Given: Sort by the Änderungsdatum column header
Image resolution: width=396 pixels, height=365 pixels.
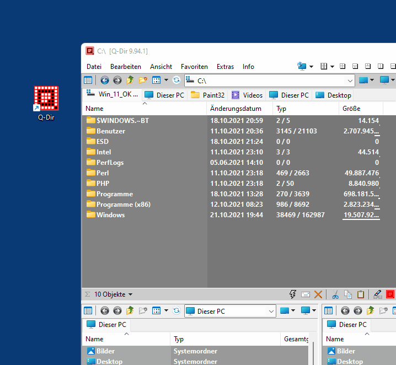Looking at the screenshot, I should (240, 109).
